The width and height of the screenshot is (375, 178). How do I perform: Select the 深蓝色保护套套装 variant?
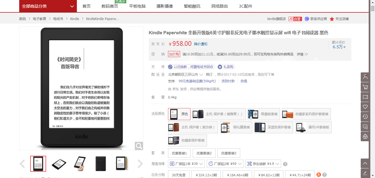(x=273, y=127)
